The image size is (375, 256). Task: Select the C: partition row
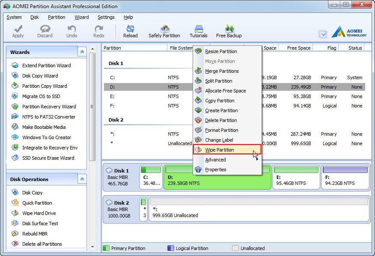tap(235, 77)
